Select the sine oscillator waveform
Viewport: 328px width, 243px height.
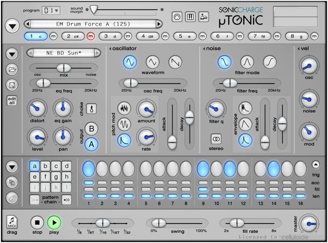click(130, 62)
